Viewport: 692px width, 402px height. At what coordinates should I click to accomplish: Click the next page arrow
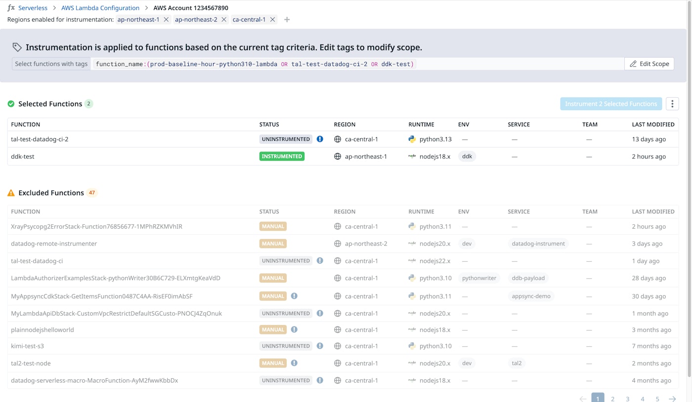672,399
